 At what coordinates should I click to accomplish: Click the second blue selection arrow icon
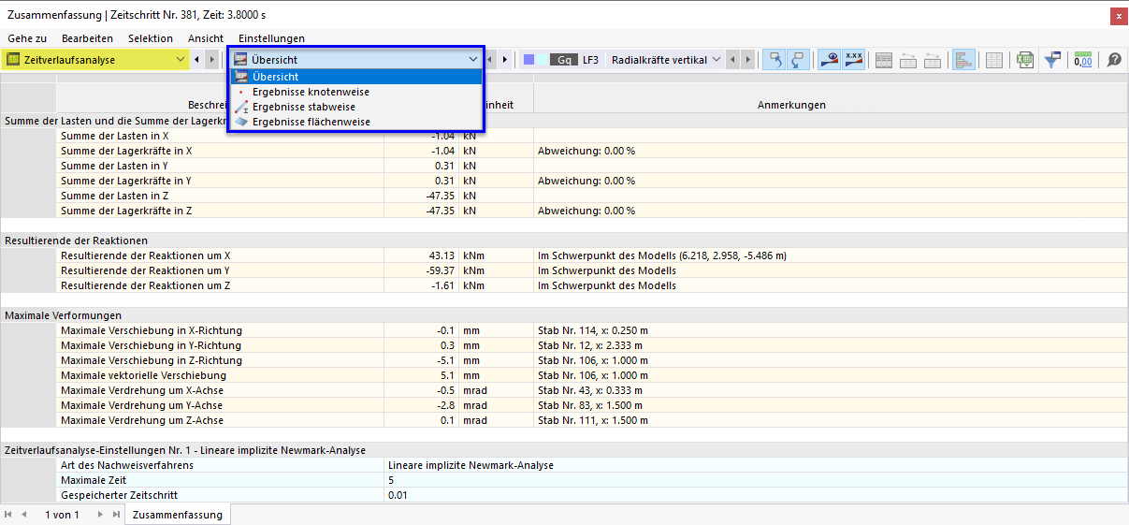(x=798, y=60)
